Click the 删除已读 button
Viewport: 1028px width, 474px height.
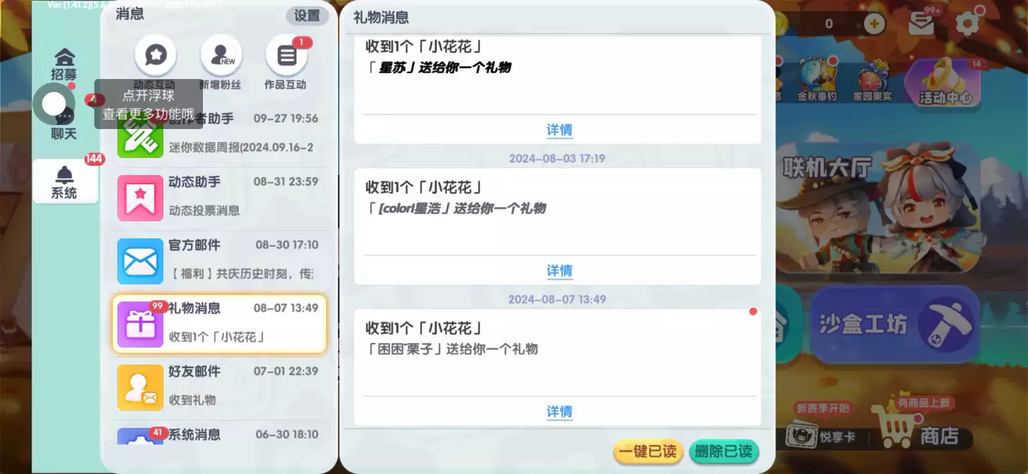(724, 452)
